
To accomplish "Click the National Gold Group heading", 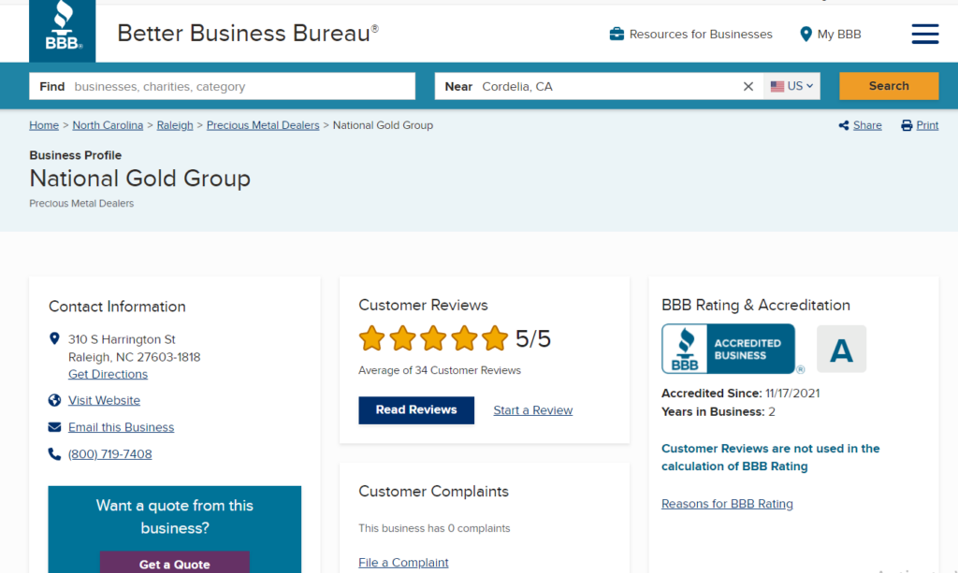I will (140, 179).
